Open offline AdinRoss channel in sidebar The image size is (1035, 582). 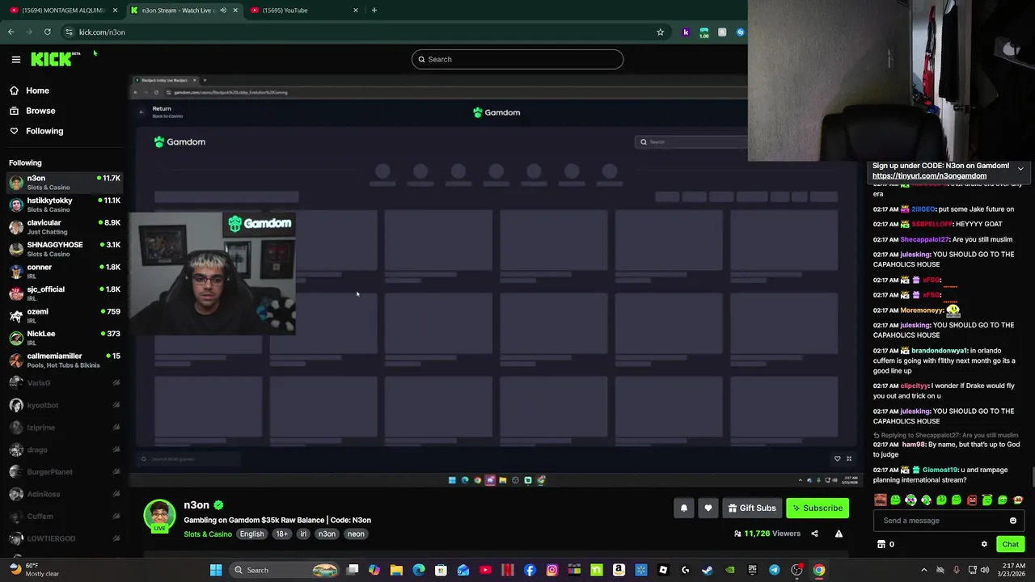tap(65, 494)
